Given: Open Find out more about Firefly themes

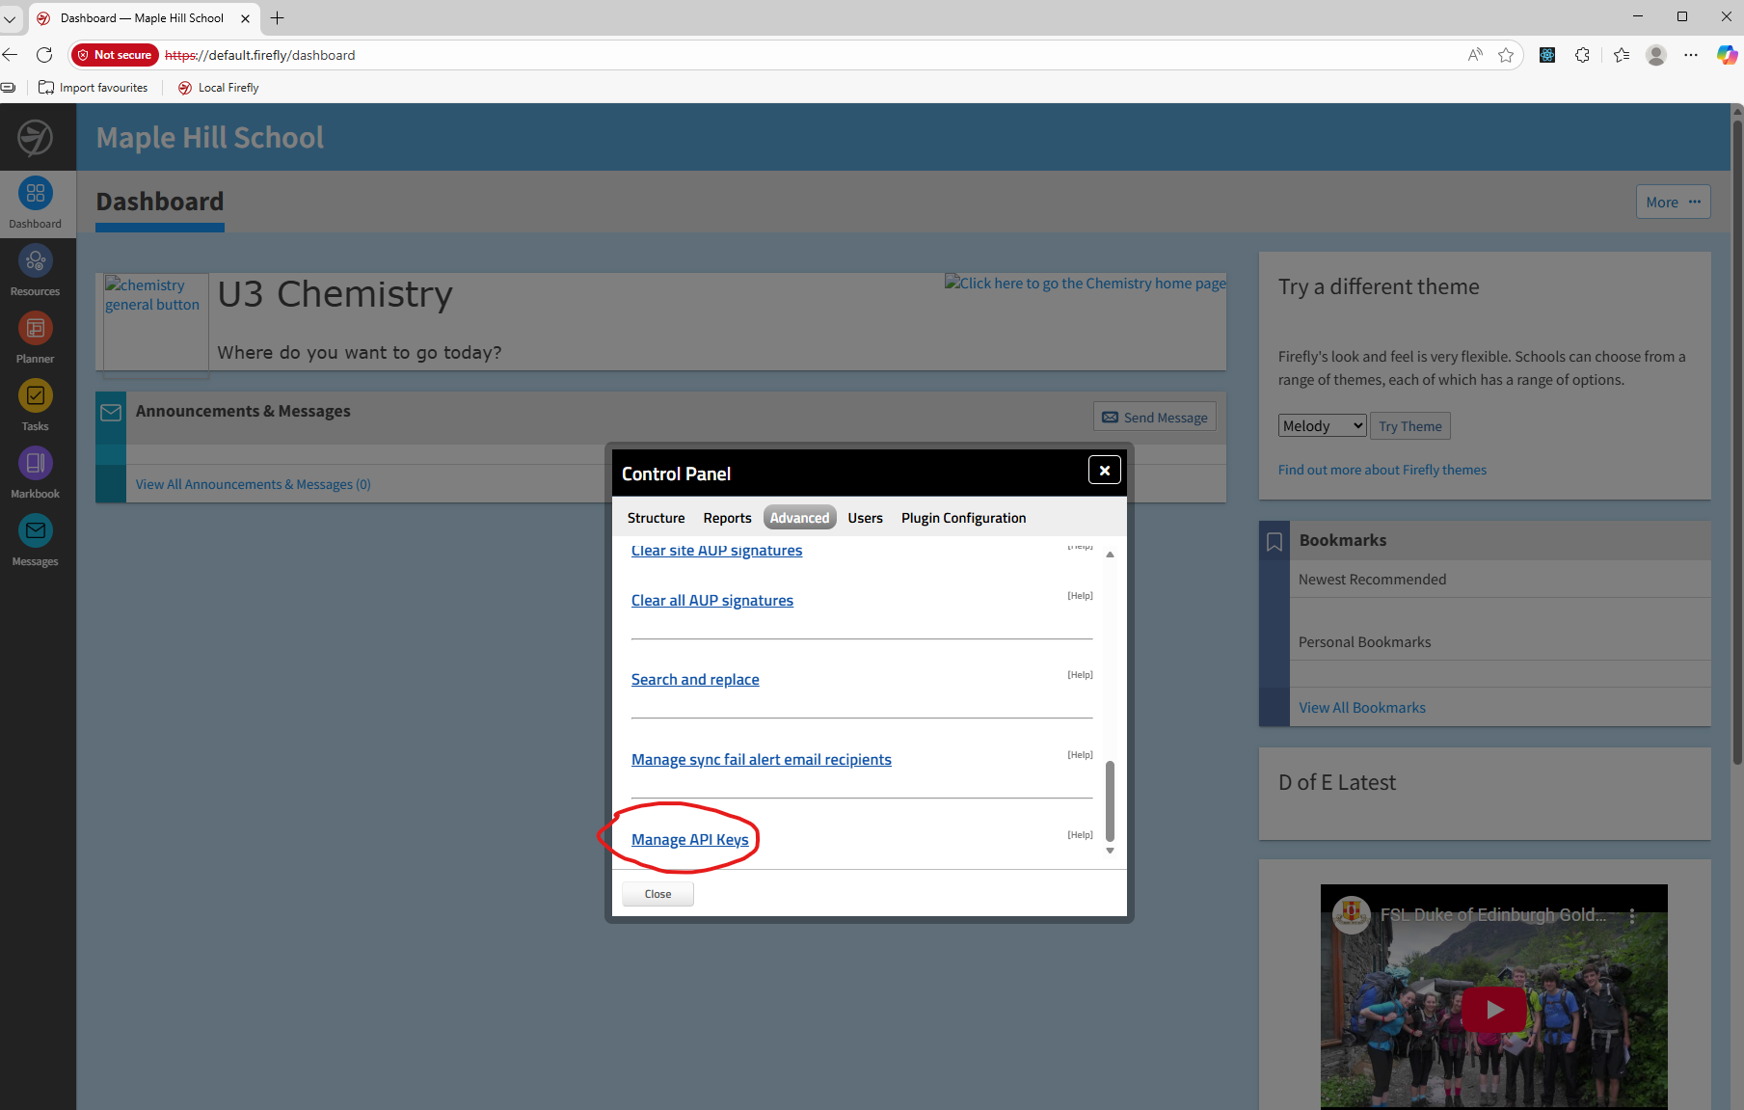Looking at the screenshot, I should point(1382,470).
